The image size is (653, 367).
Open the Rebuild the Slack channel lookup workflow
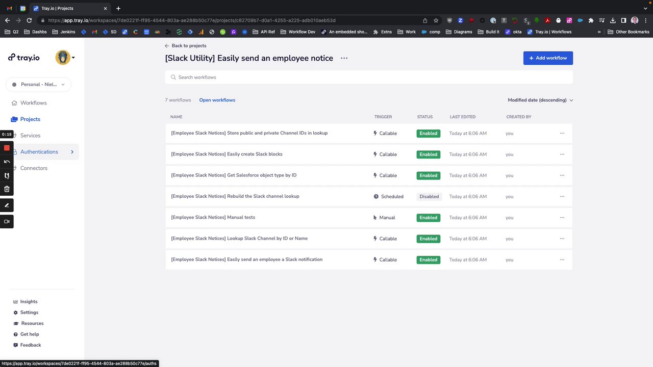[x=235, y=196]
